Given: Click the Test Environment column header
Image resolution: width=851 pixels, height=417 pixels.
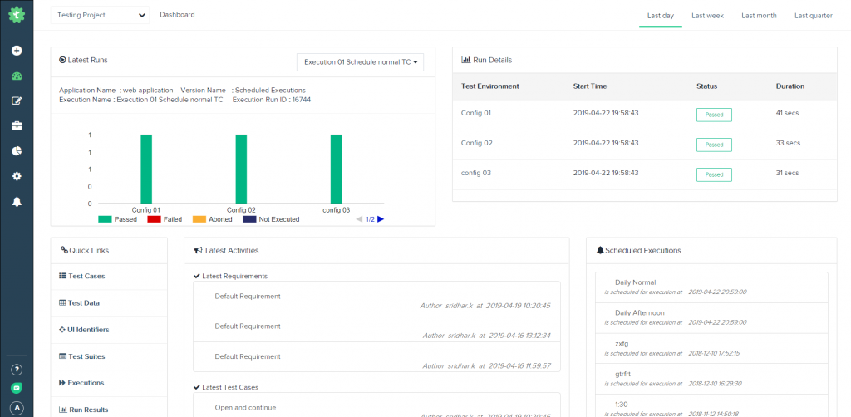Looking at the screenshot, I should [489, 86].
